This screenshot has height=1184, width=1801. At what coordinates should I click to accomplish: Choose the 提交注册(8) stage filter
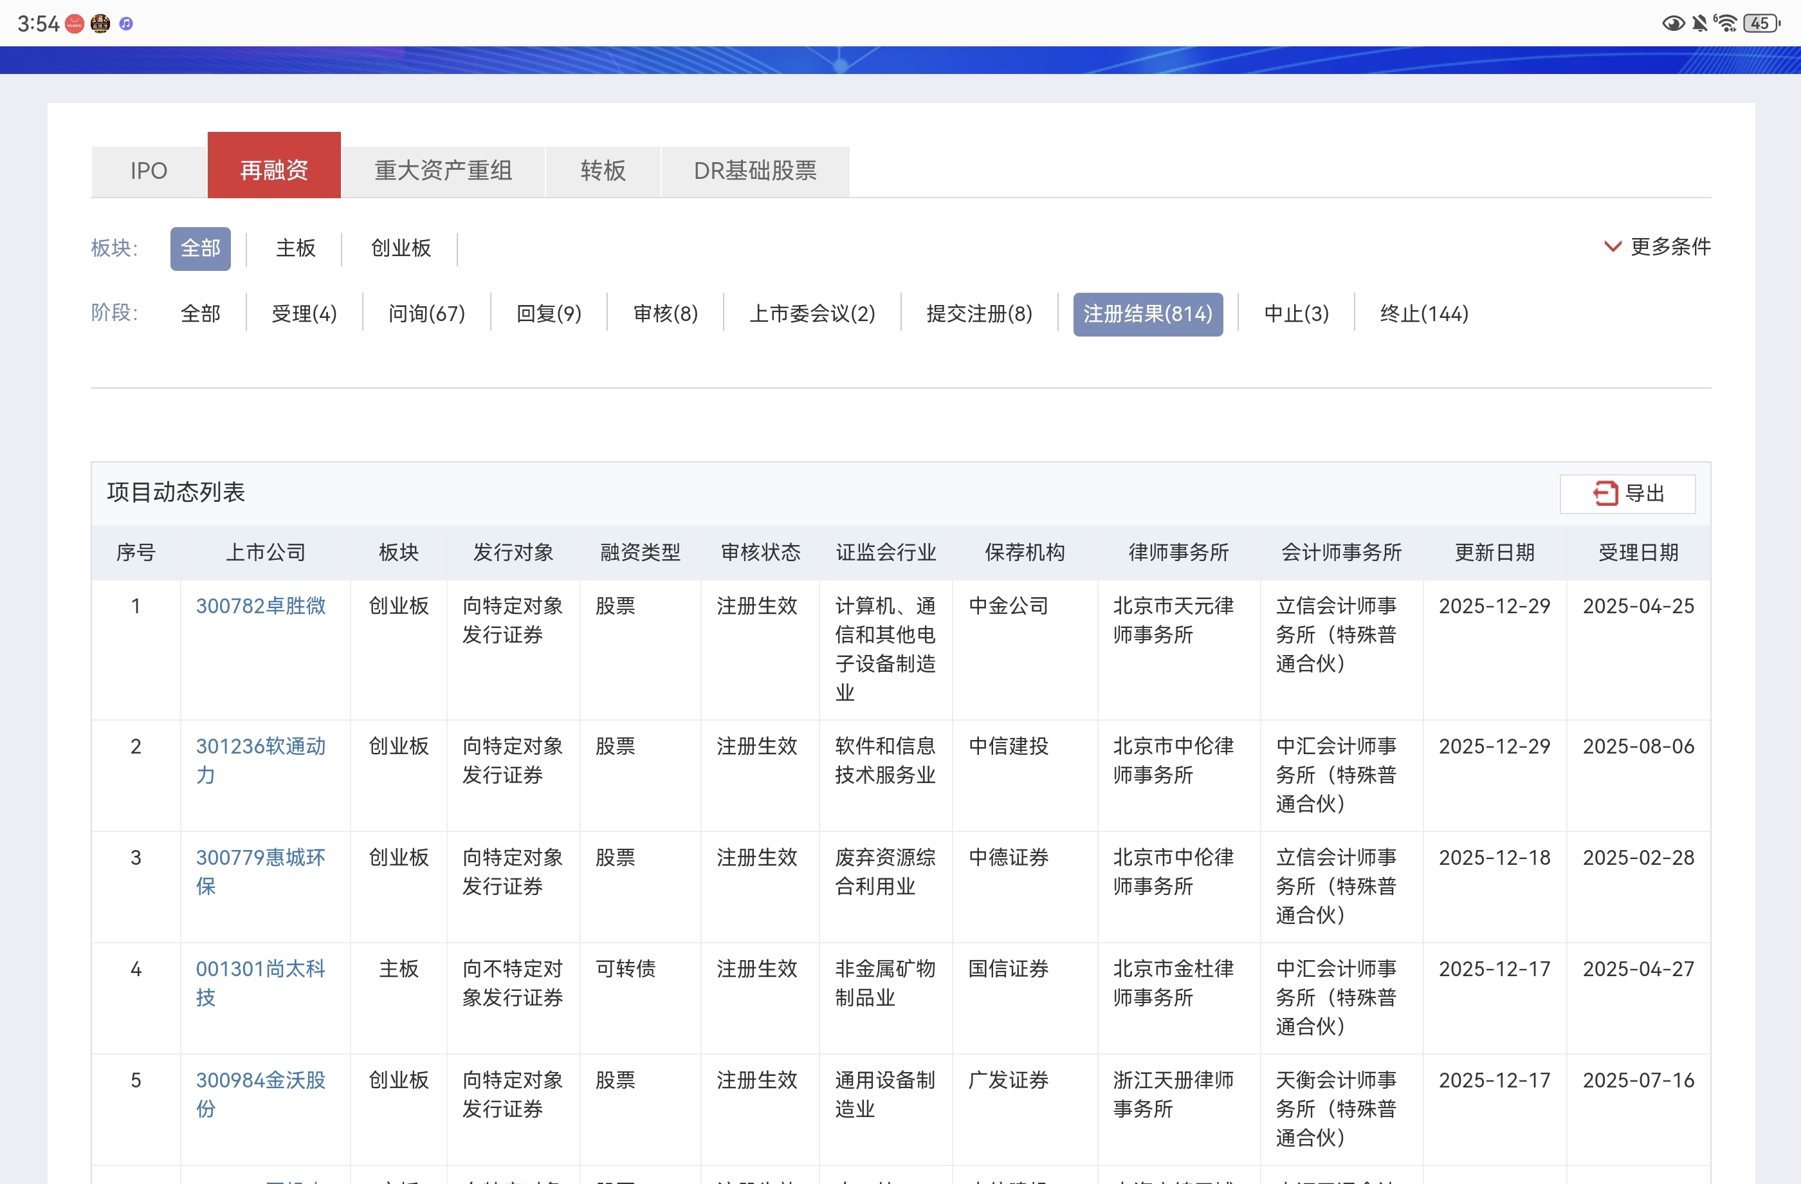click(x=978, y=313)
